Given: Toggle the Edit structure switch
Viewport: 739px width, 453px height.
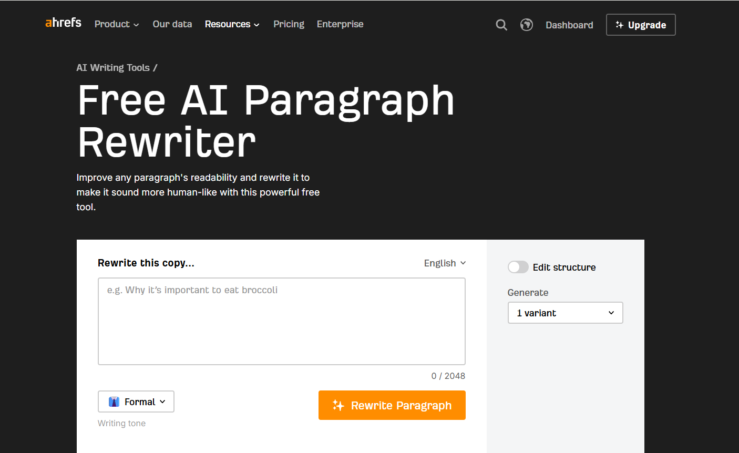Looking at the screenshot, I should pyautogui.click(x=518, y=267).
